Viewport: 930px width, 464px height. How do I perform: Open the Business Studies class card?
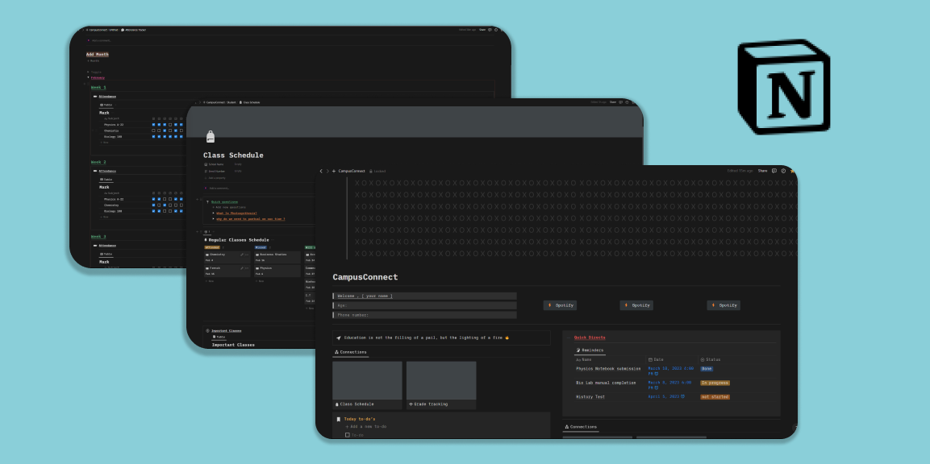pos(277,257)
